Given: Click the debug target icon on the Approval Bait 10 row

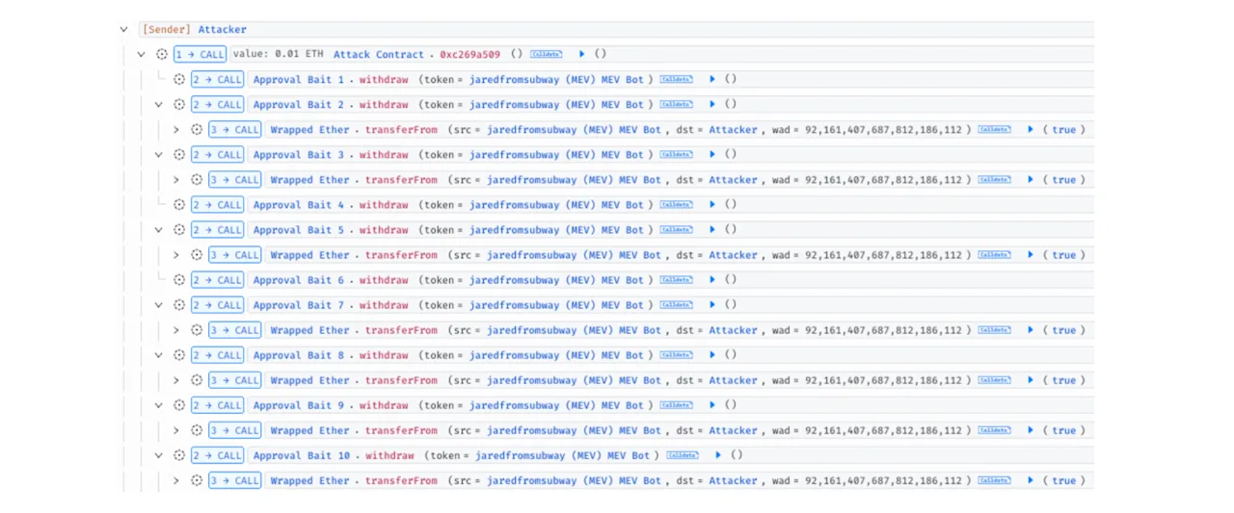Looking at the screenshot, I should tap(179, 455).
